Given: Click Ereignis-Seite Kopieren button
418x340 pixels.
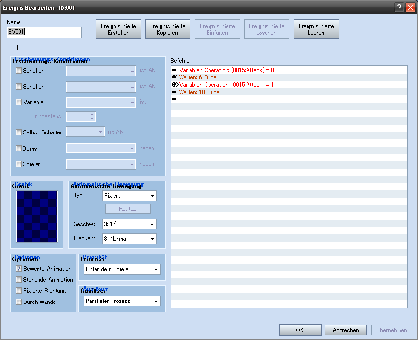Looking at the screenshot, I should point(168,29).
